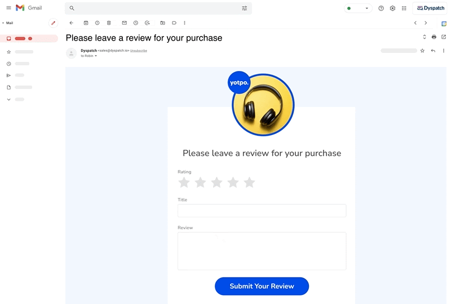Click the Report spam icon
The height and width of the screenshot is (304, 451).
(97, 23)
